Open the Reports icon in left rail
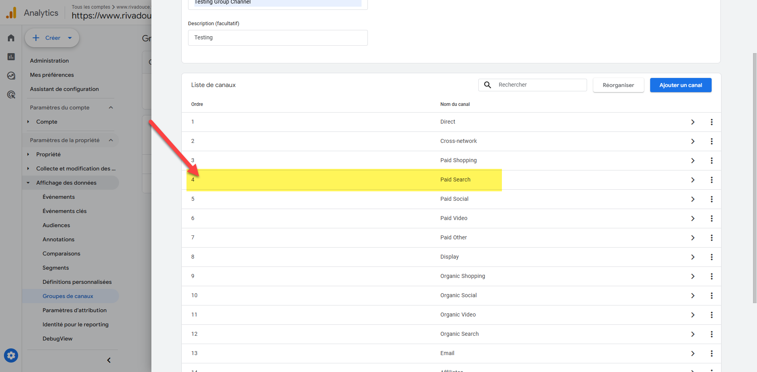Viewport: 757px width, 372px height. tap(11, 57)
